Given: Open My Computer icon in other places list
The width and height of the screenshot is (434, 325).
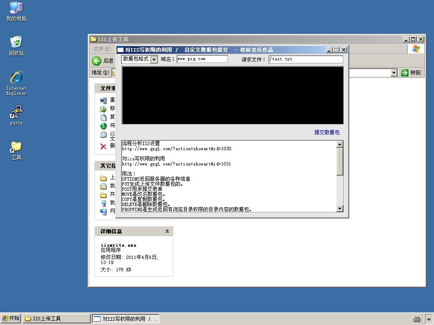Looking at the screenshot, I should click(x=103, y=204).
